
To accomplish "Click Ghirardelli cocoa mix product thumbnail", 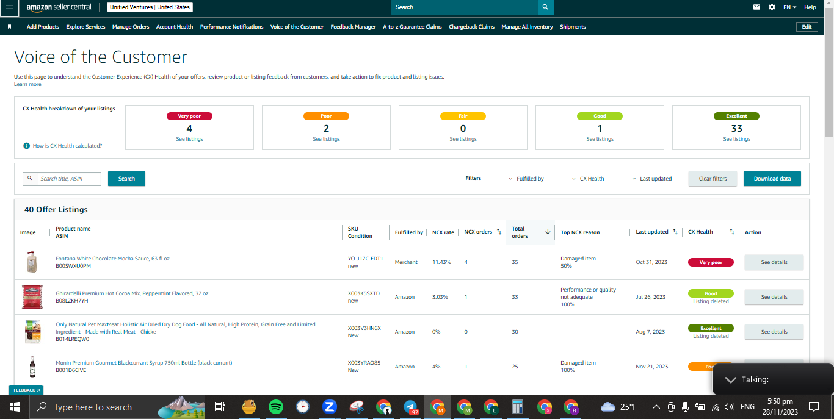I will (32, 297).
